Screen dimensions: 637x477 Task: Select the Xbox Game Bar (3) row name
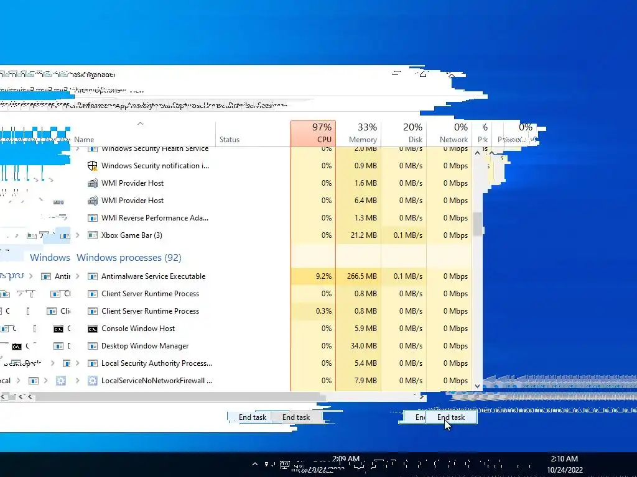click(132, 235)
